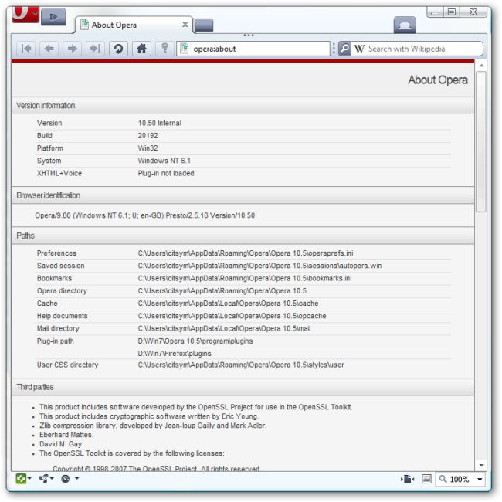Reload the current page

118,49
